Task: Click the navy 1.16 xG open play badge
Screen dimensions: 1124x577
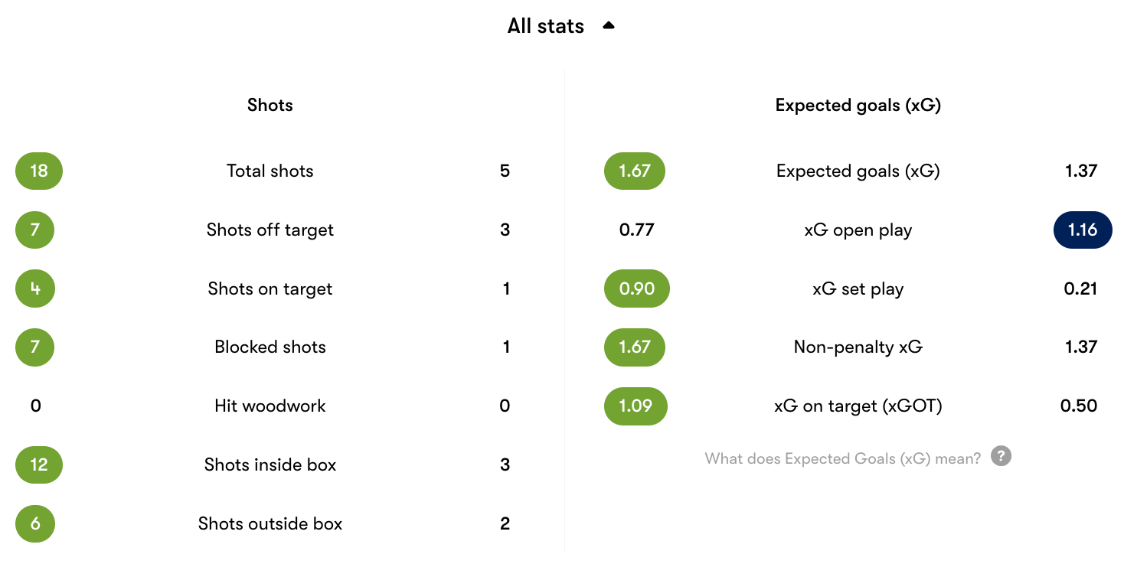Action: click(x=1083, y=230)
